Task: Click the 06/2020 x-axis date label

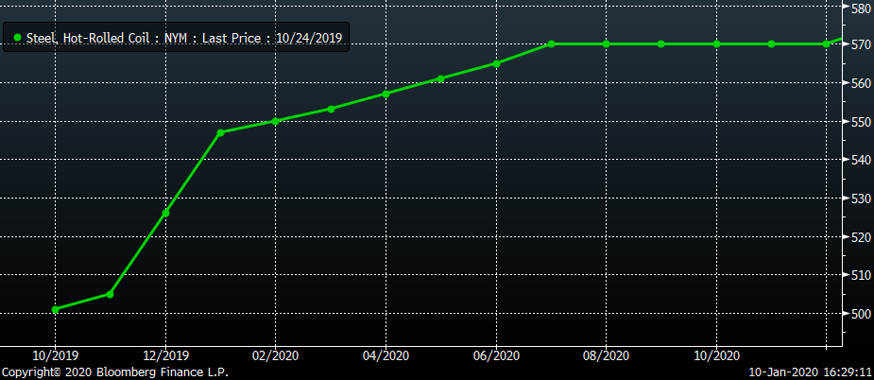Action: pyautogui.click(x=496, y=356)
